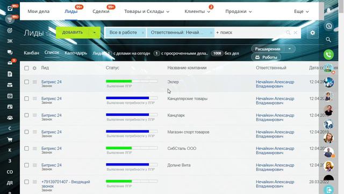Open the calendar icon in left sidebar

10,96
